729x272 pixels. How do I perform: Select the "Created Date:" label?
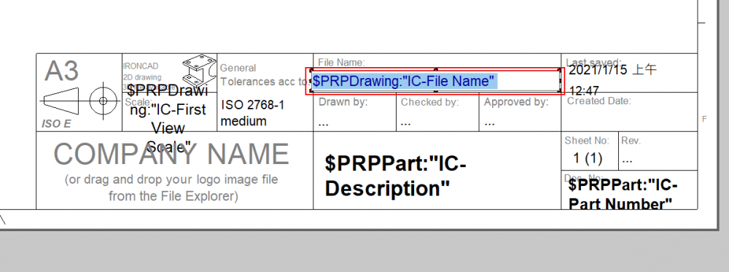(599, 101)
